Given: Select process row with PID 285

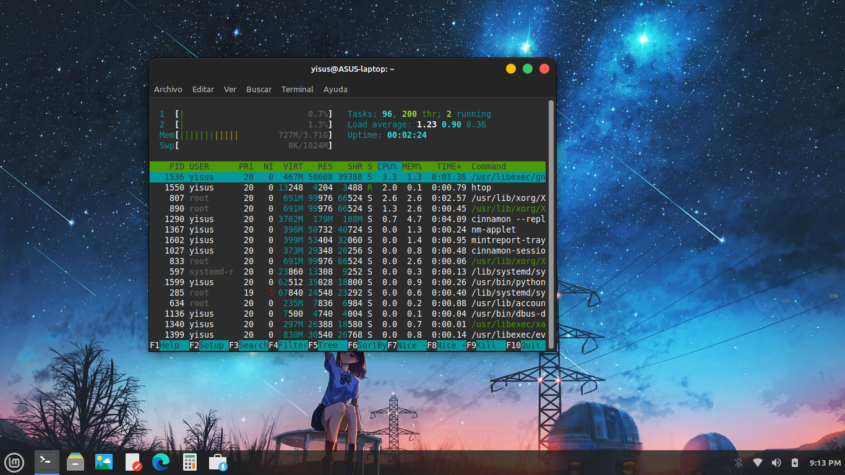Looking at the screenshot, I should pyautogui.click(x=348, y=293).
